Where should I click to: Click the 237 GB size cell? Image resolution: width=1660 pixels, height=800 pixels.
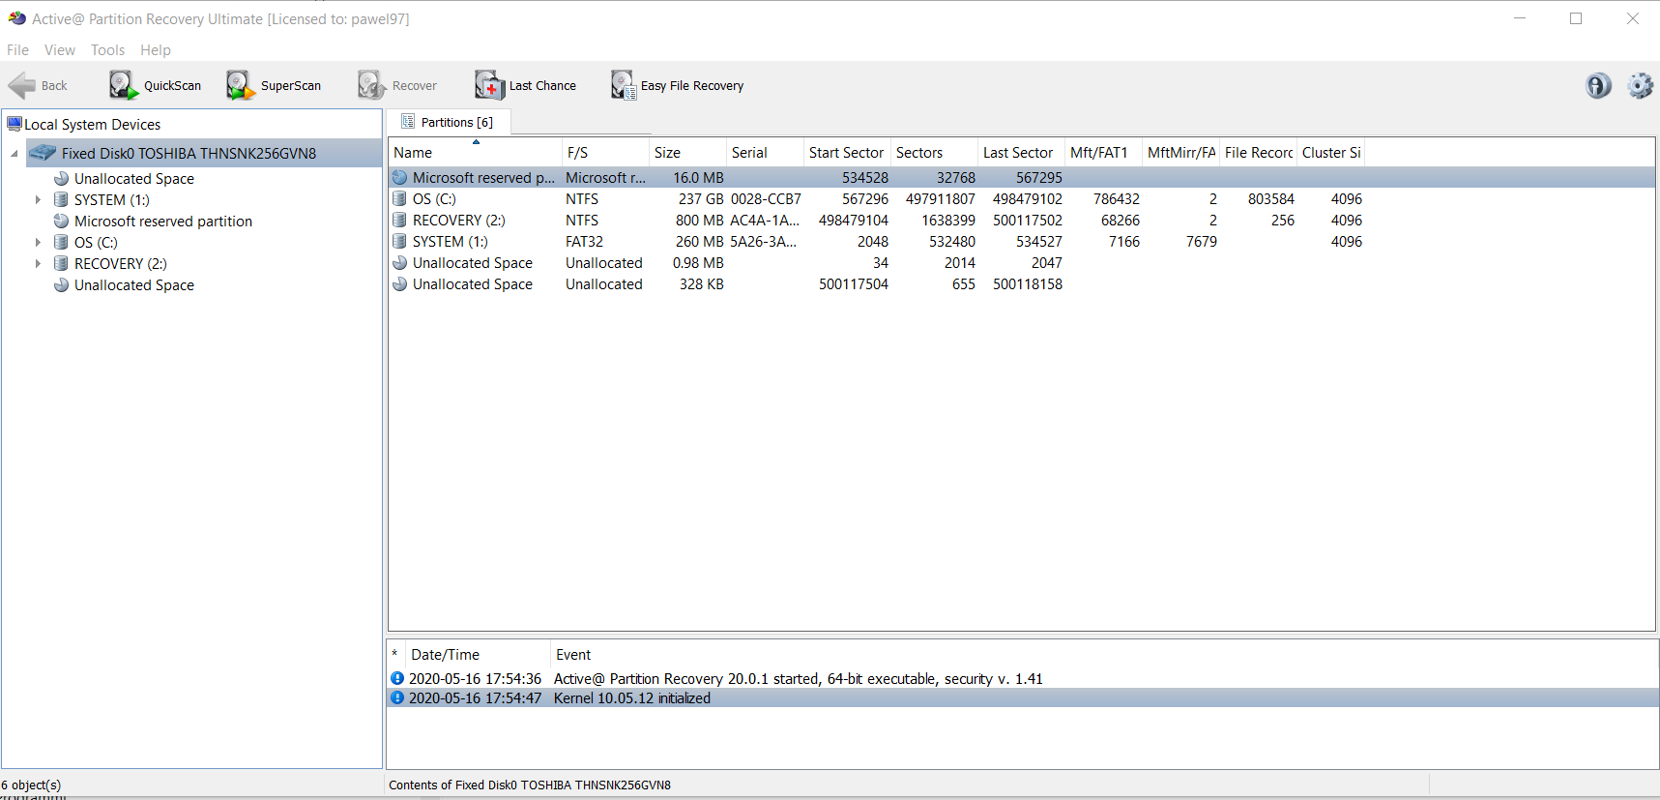tap(701, 199)
